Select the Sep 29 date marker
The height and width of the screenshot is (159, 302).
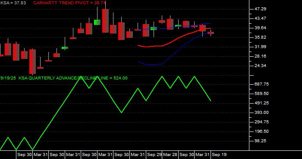point(154,155)
